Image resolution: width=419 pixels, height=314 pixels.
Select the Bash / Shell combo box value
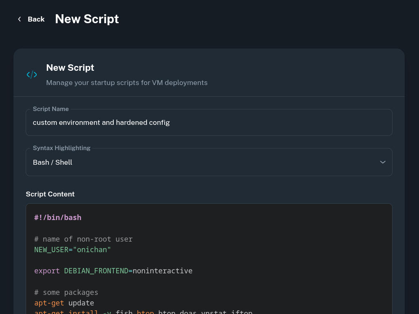pyautogui.click(x=53, y=162)
